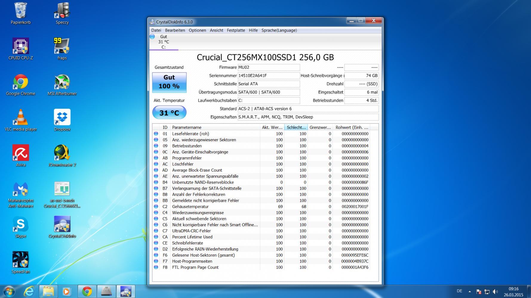Open the Speccy desktop shortcut
The height and width of the screenshot is (298, 531).
pos(62,14)
